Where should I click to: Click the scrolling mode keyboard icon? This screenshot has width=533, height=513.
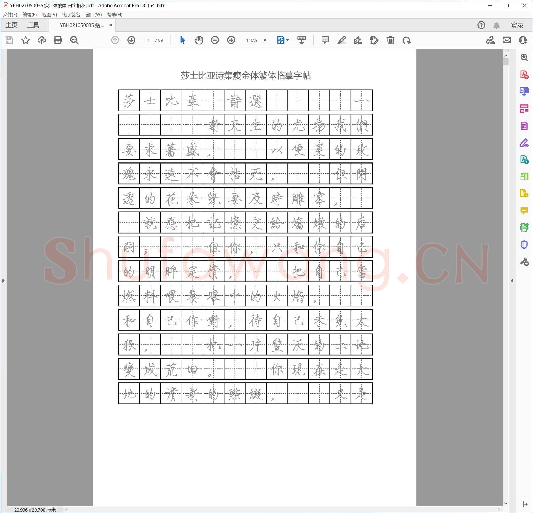pyautogui.click(x=301, y=40)
